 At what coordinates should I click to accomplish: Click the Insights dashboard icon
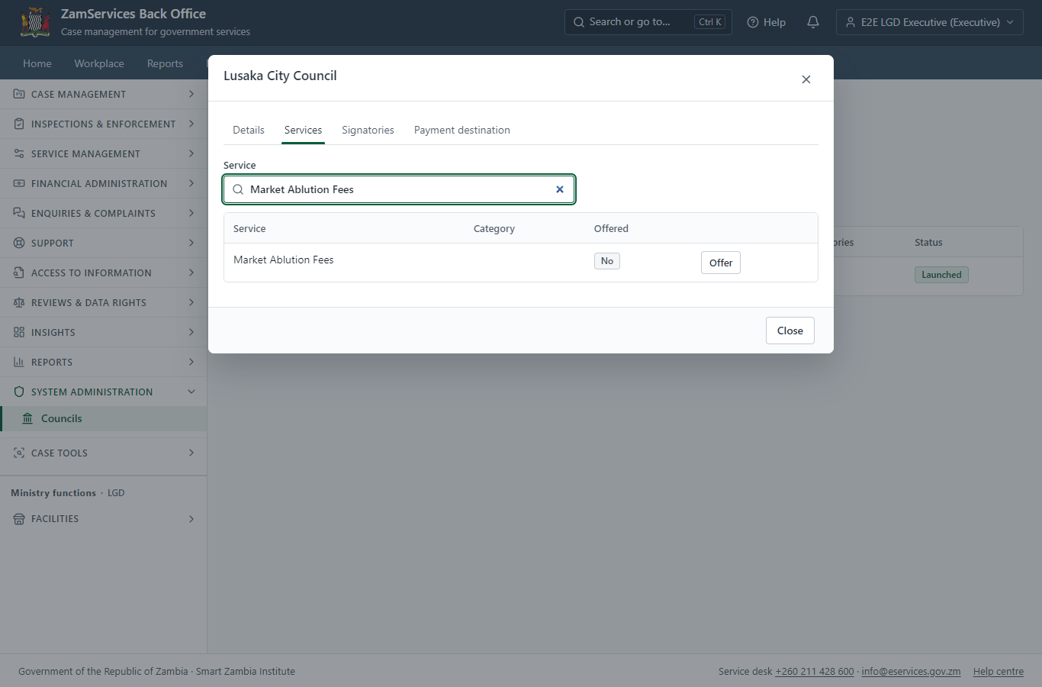19,332
